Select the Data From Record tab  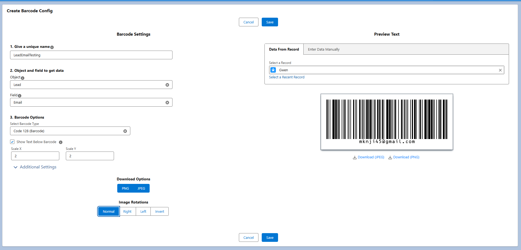tap(284, 50)
